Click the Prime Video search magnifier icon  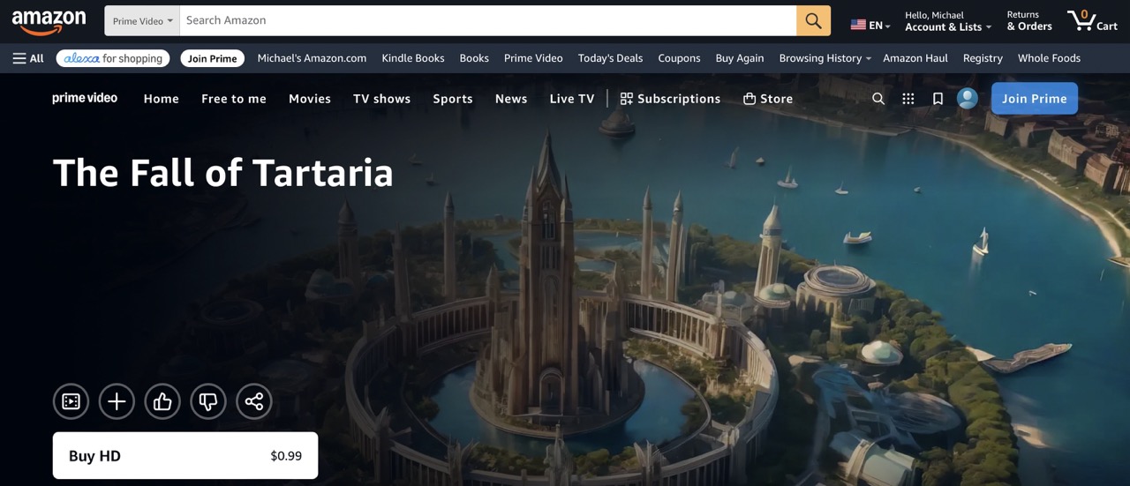tap(878, 99)
